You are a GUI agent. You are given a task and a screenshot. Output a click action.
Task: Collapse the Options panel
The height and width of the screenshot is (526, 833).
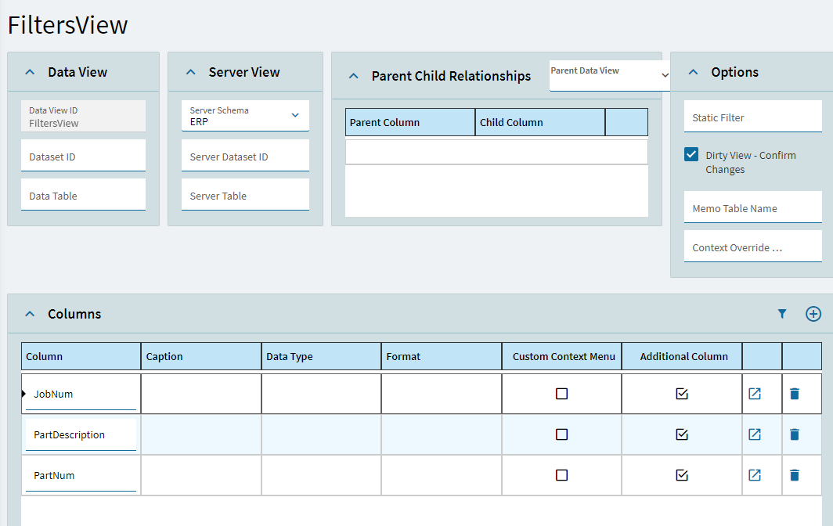coord(694,72)
